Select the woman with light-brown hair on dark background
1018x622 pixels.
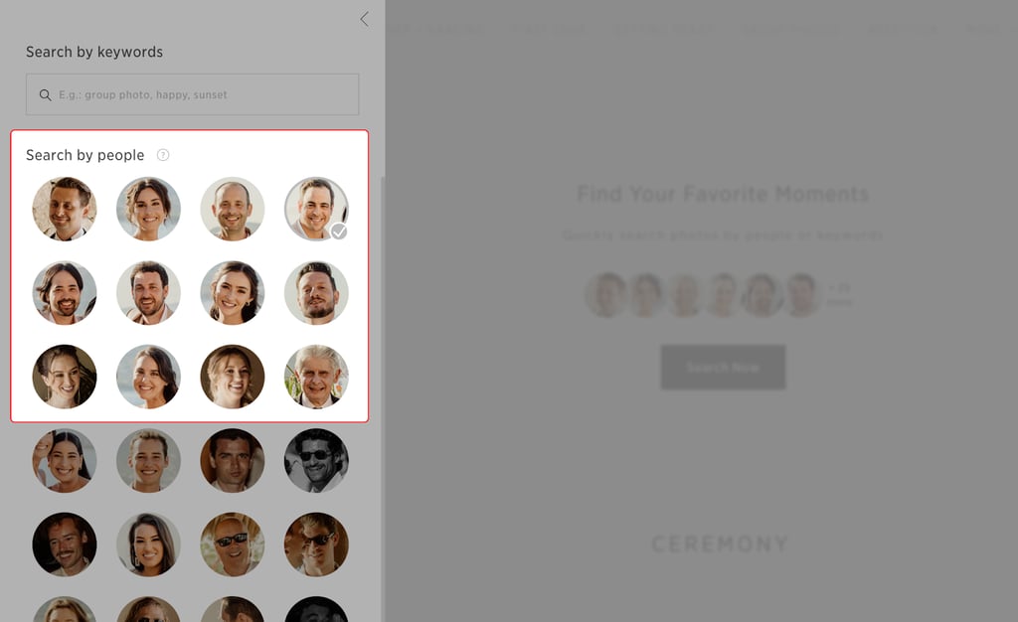coord(233,377)
